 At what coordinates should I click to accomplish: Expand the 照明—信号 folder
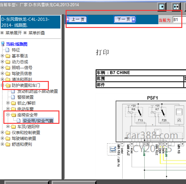(x=2, y=68)
